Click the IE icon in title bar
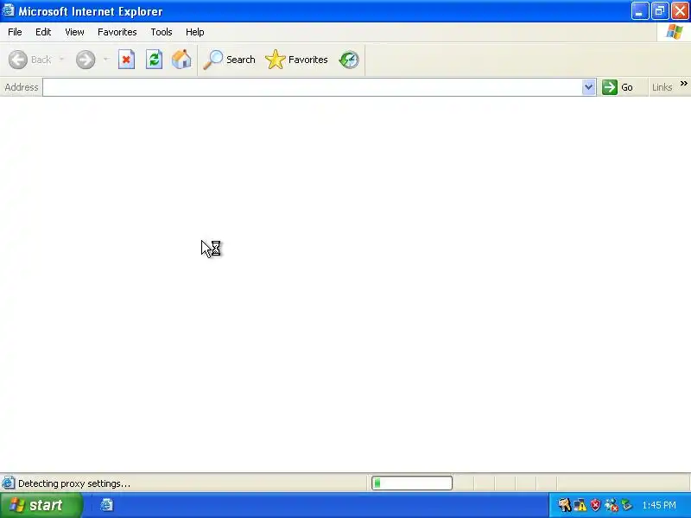 [8, 10]
